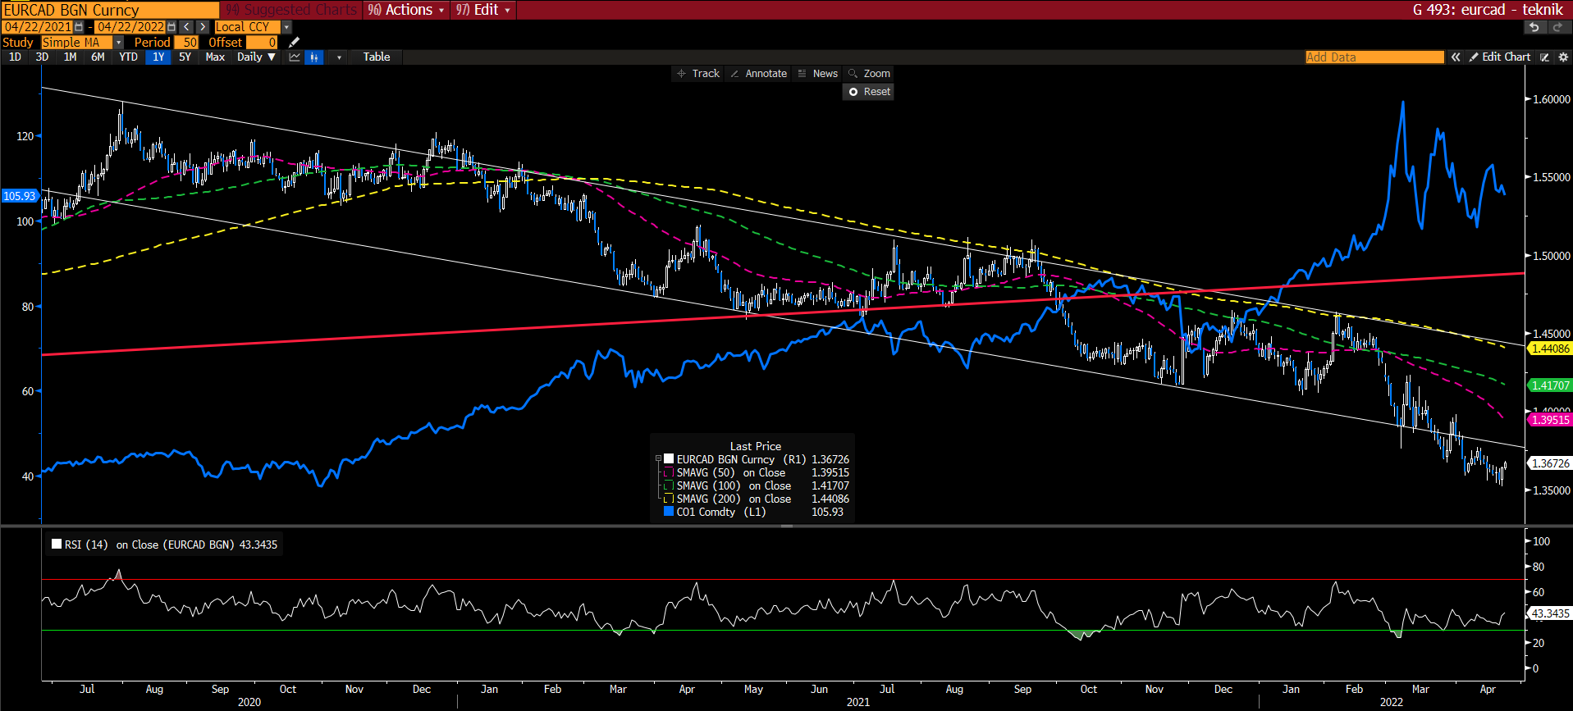Click the 43.3435 RSI axis tag

pos(1549,613)
